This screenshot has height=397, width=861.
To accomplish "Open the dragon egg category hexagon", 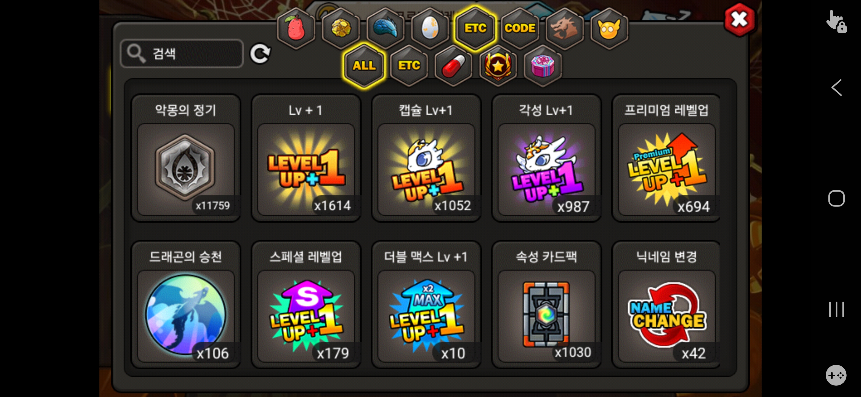I will 430,28.
